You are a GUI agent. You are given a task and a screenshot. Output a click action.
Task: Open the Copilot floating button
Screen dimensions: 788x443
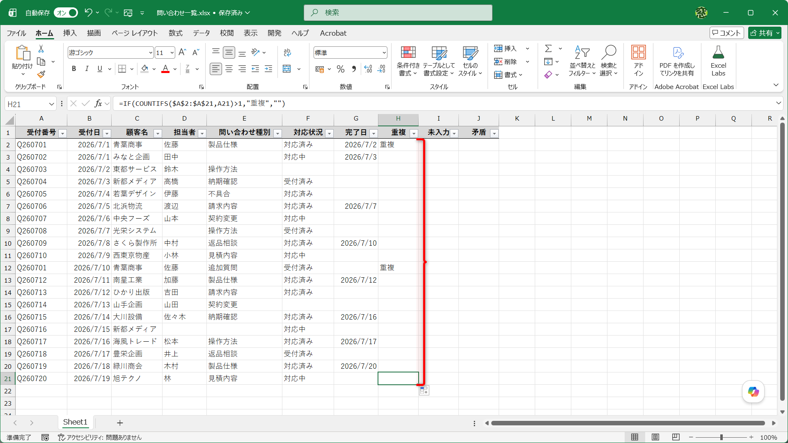[753, 392]
